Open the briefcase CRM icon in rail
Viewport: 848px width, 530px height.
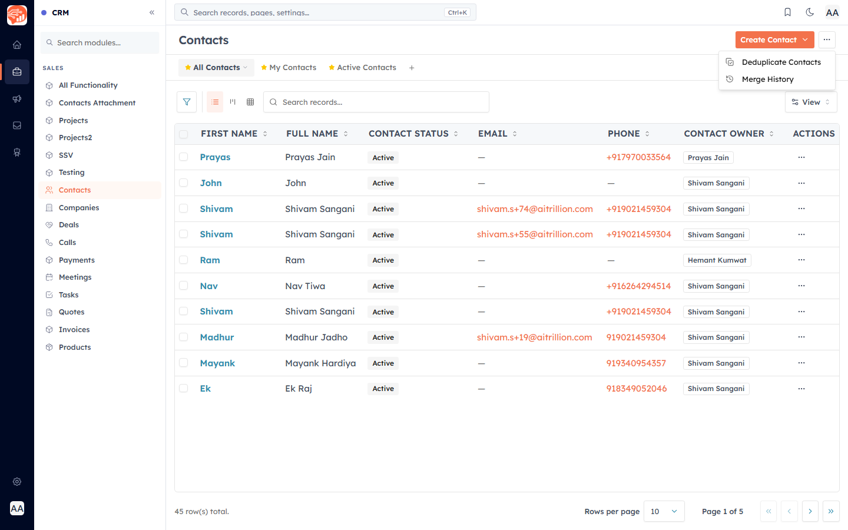[17, 72]
